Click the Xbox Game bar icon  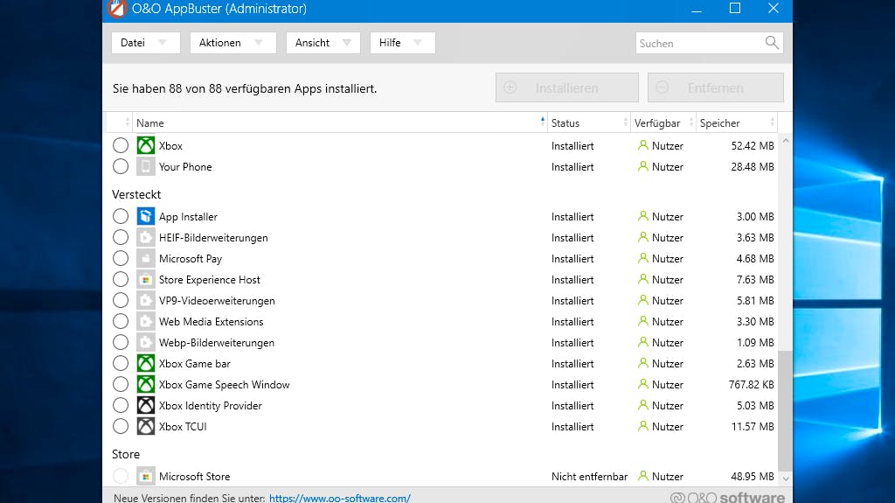click(x=146, y=363)
